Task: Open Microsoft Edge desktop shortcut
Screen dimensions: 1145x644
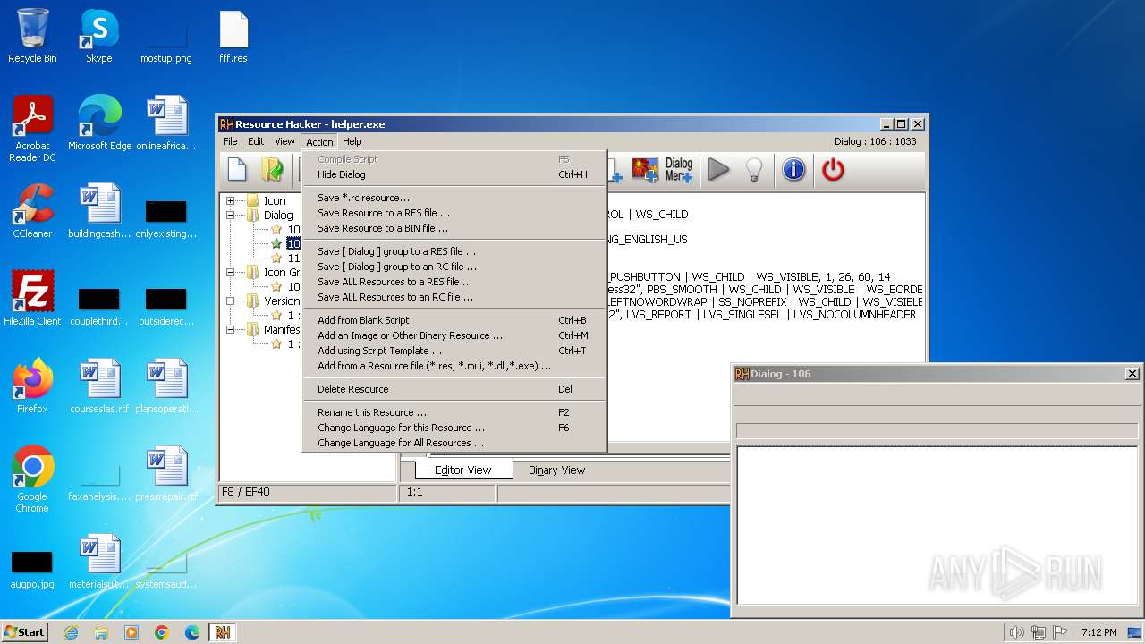Action: coord(99,123)
